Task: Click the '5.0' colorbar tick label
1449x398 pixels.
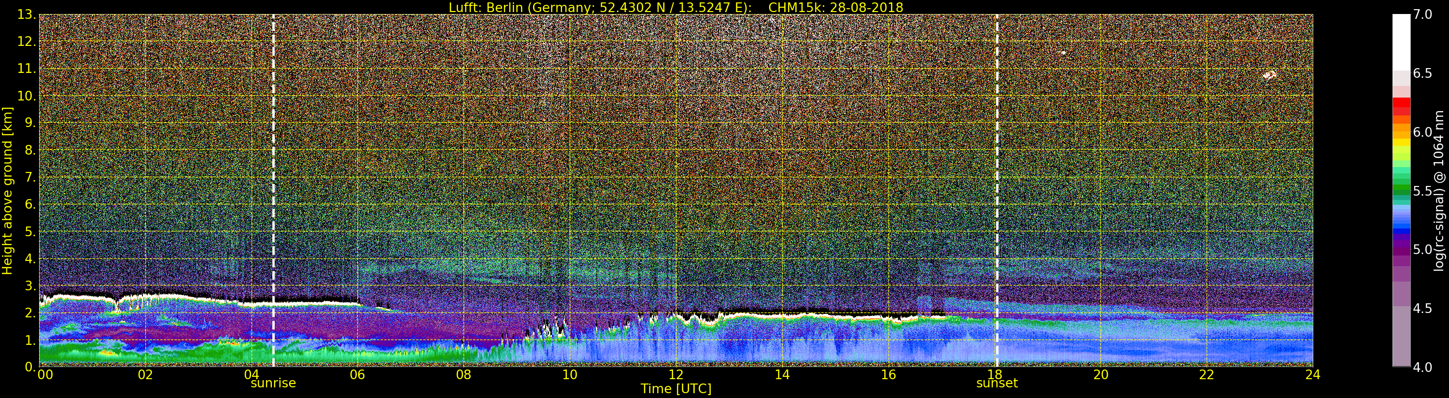Action: click(x=1422, y=249)
